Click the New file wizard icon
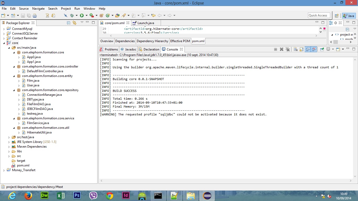358x201 pixels. click(3, 15)
